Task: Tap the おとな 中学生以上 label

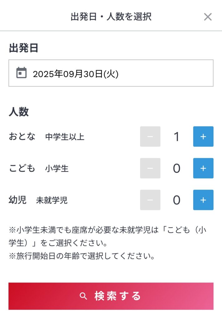Action: 46,137
